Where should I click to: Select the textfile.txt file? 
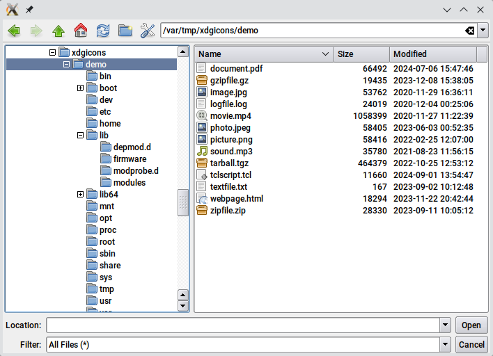[x=228, y=187]
